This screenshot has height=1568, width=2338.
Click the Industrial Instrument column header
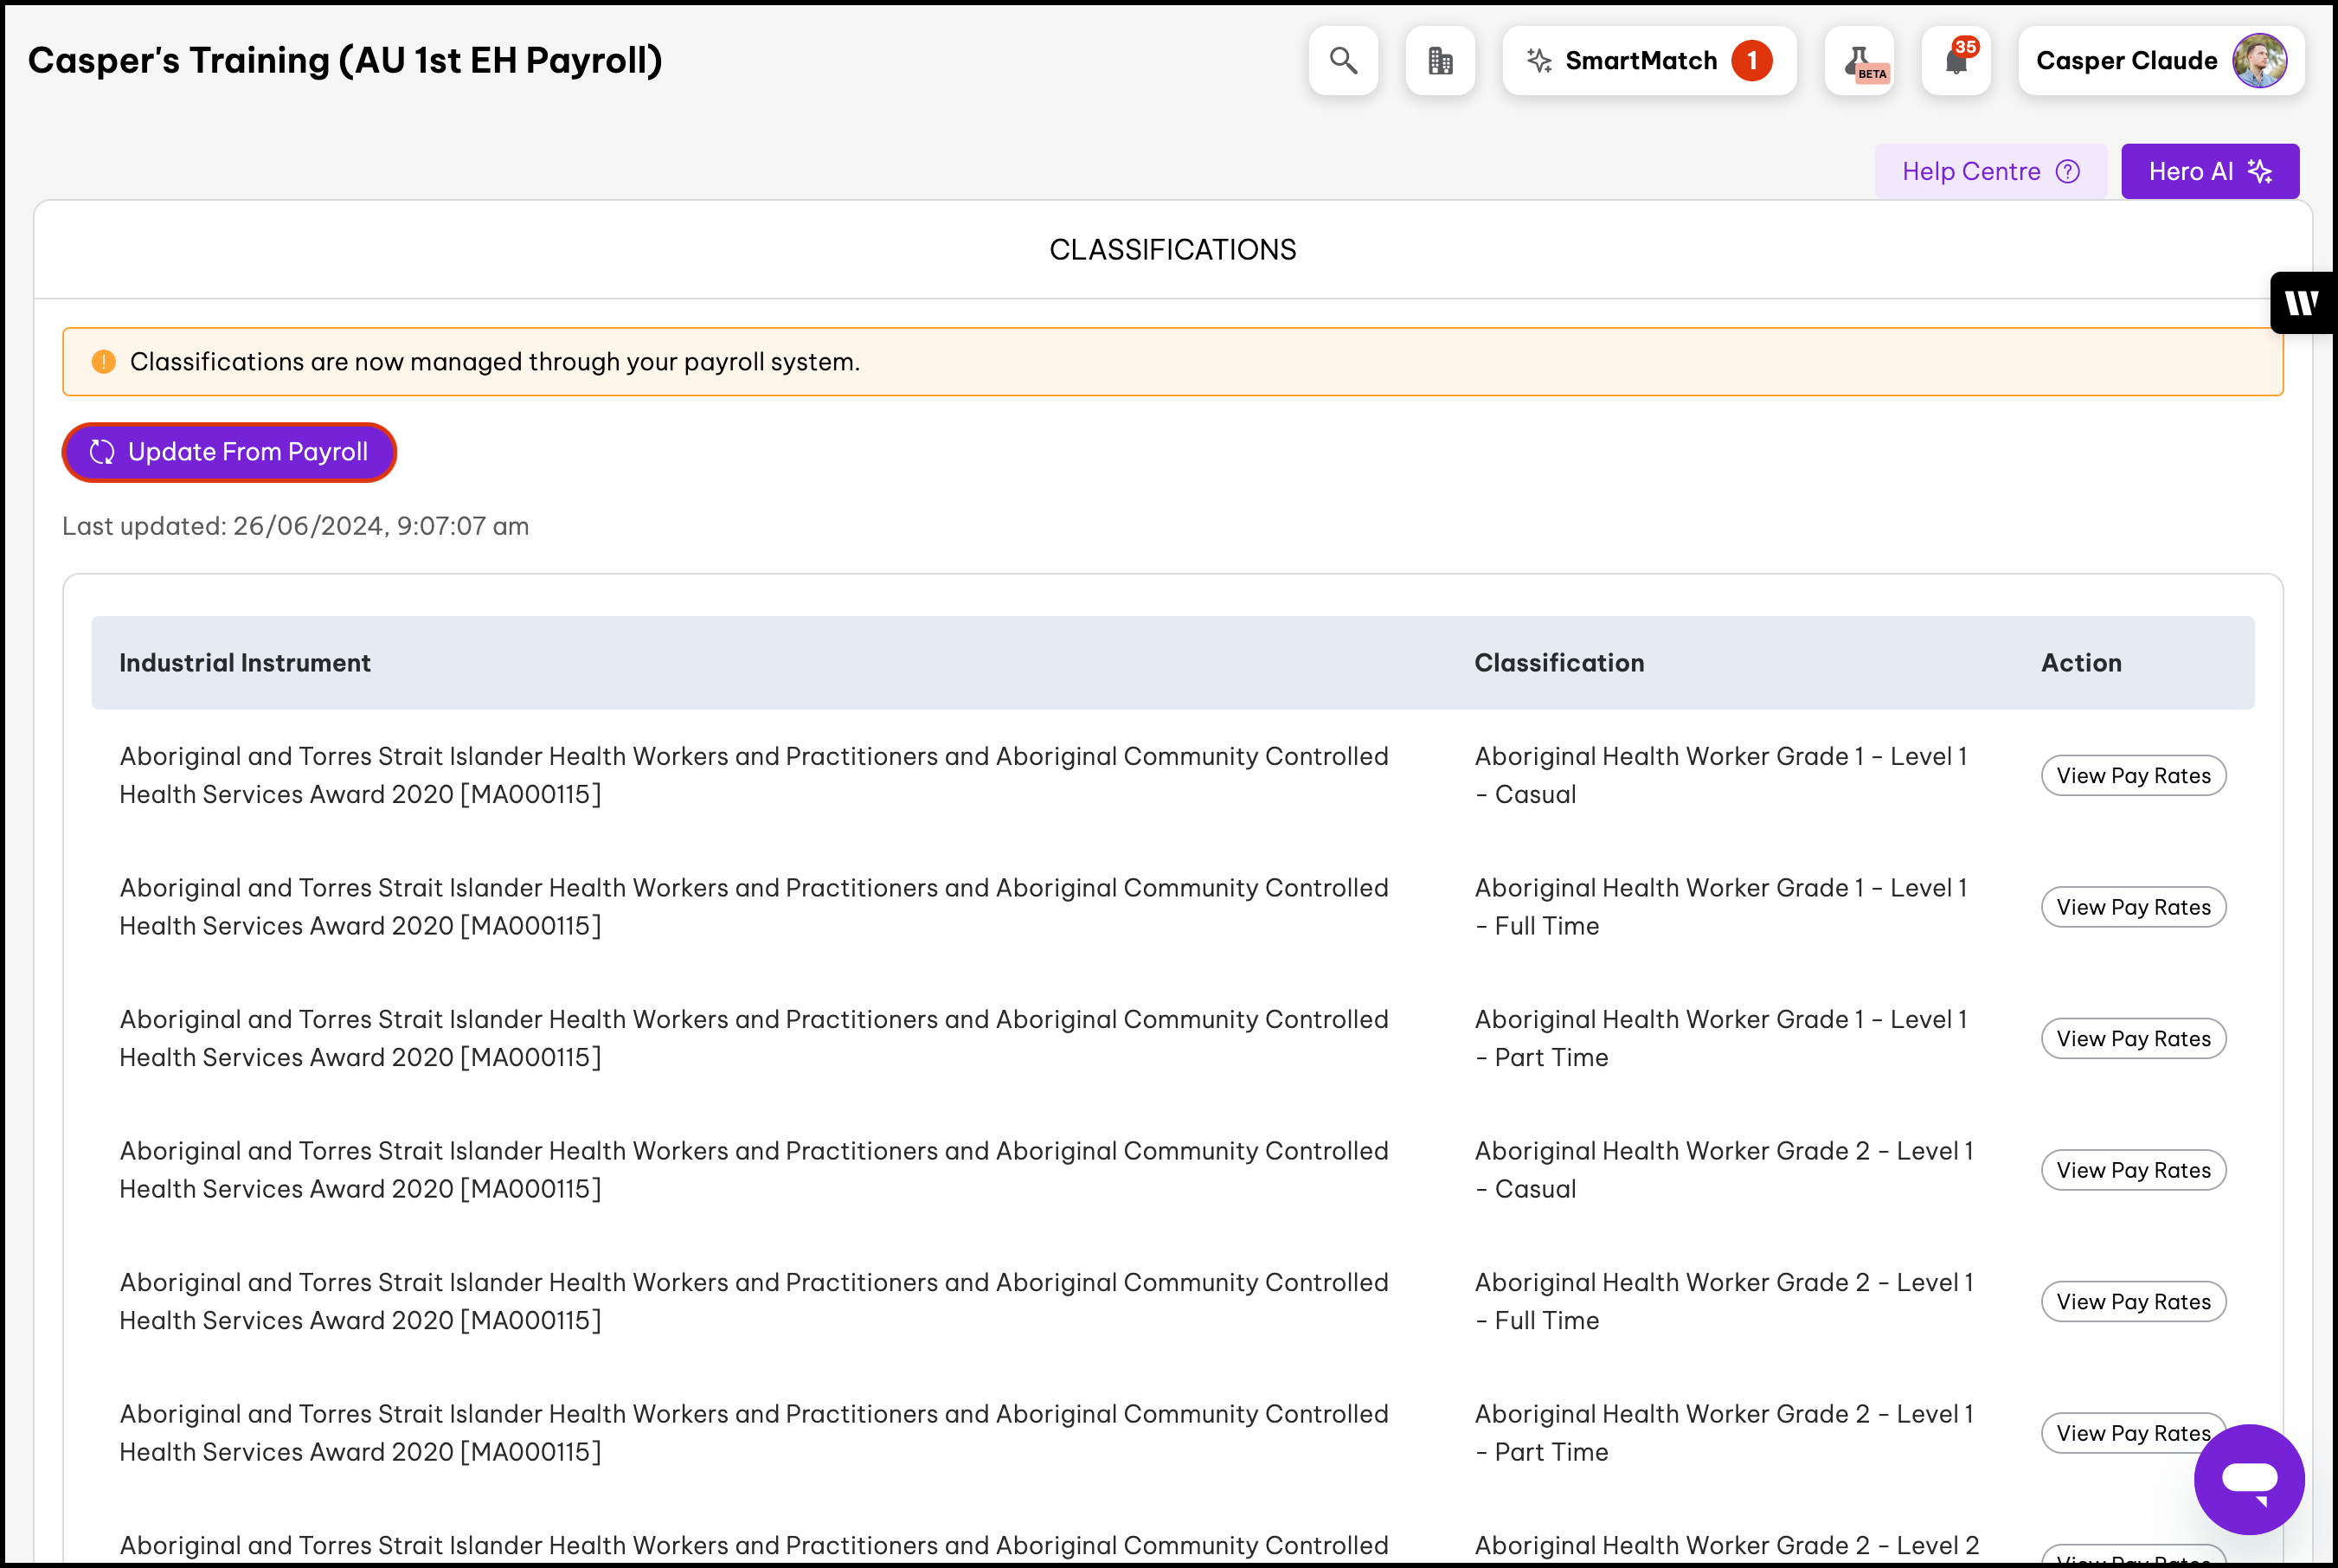coord(245,663)
